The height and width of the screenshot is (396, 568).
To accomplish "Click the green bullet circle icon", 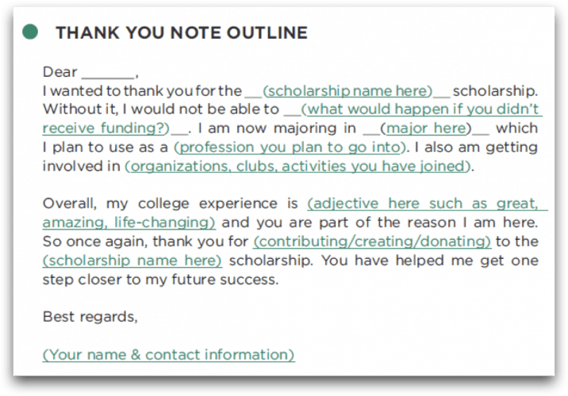I will [30, 32].
